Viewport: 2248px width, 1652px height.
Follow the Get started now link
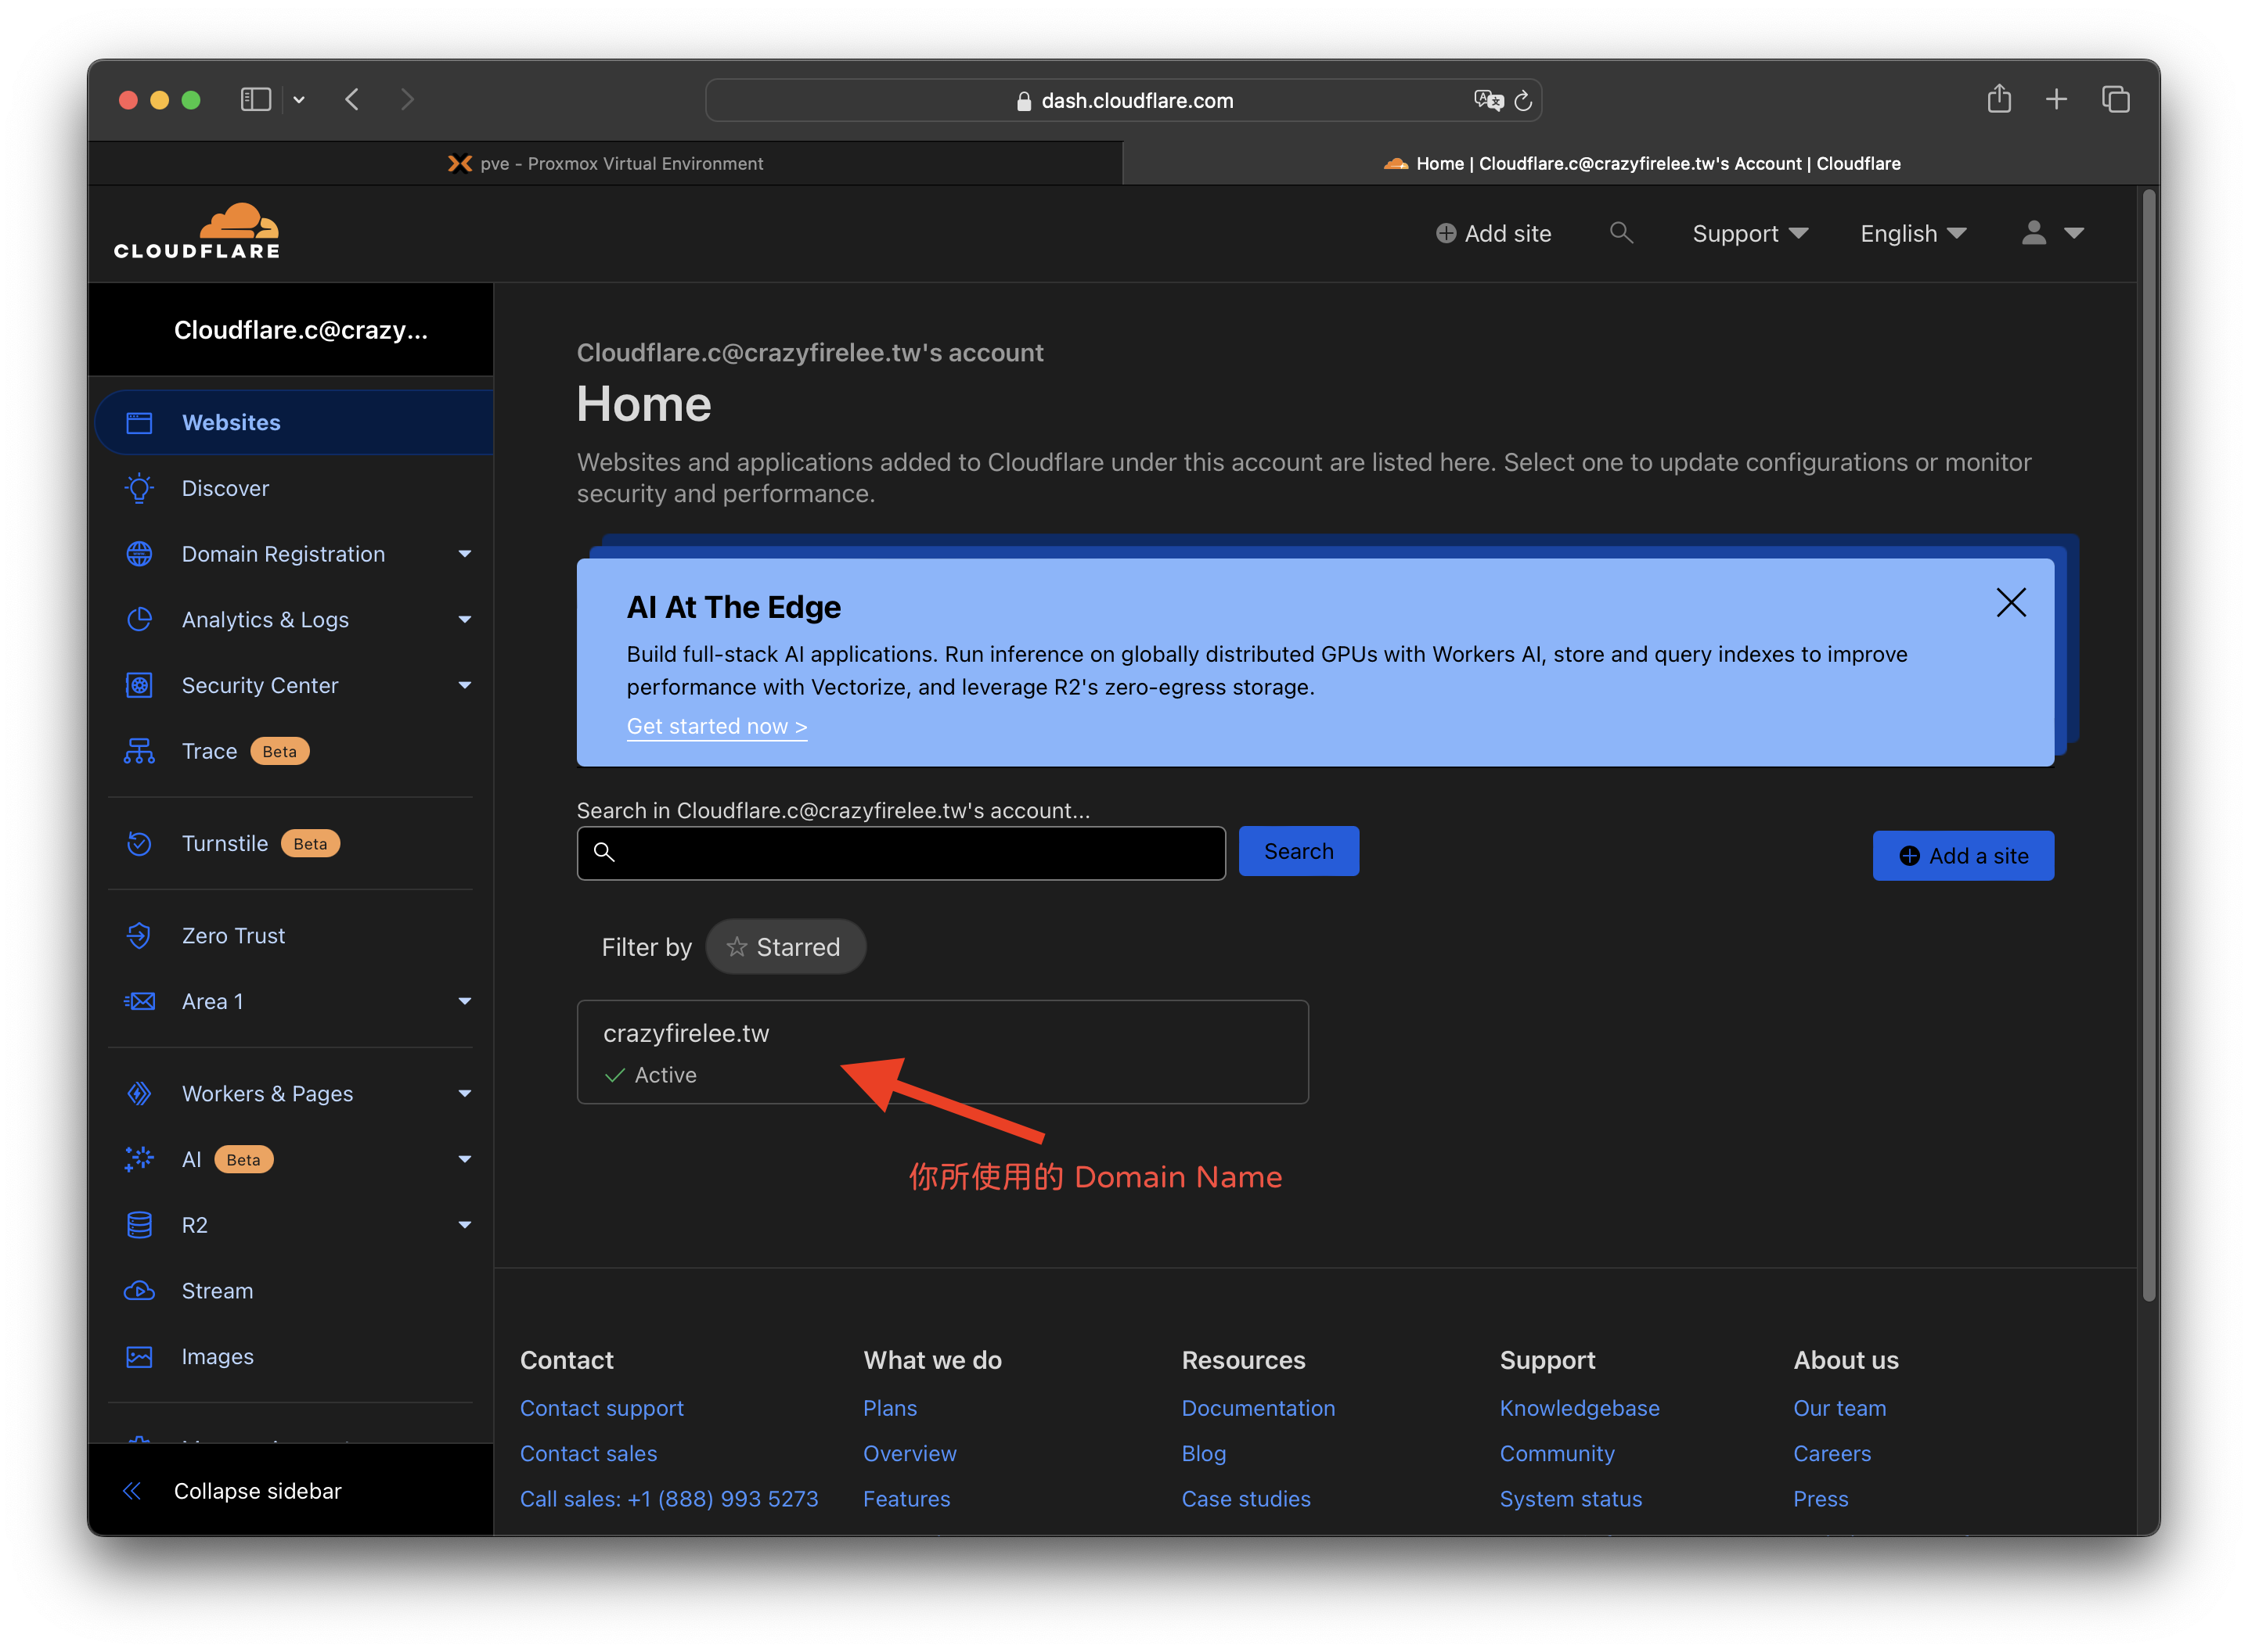(x=716, y=726)
